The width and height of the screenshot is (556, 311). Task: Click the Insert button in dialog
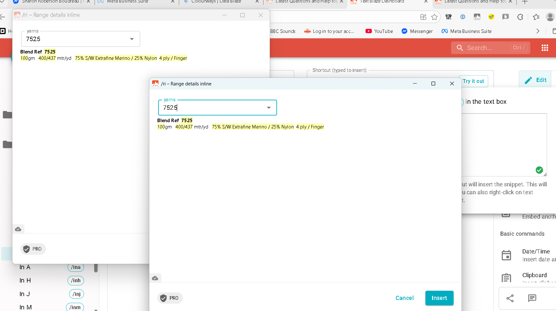(x=439, y=298)
